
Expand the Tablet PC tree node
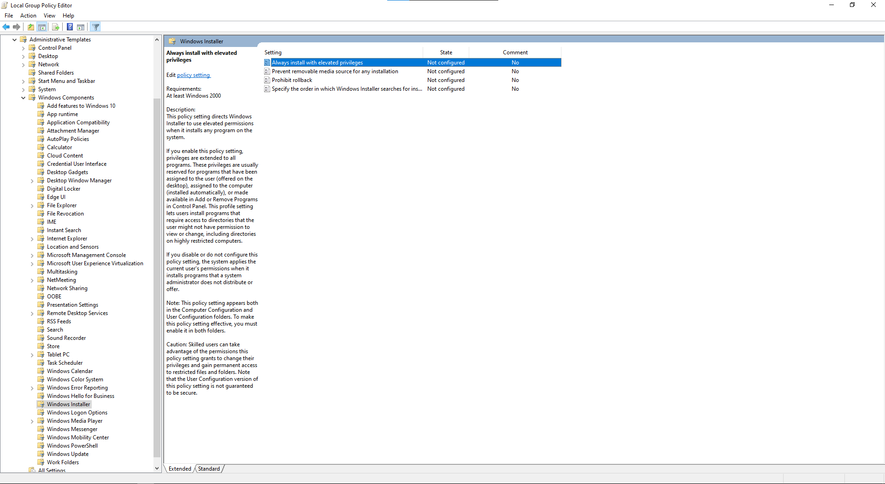point(32,355)
